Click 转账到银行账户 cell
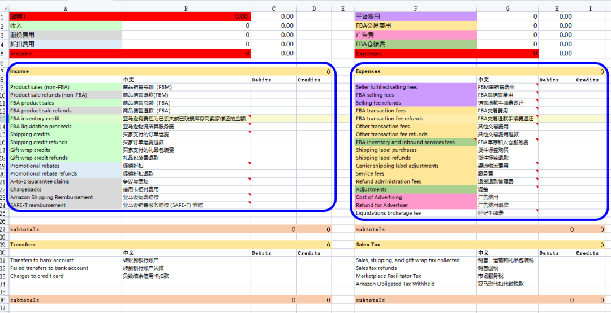This screenshot has width=611, height=313. (186, 260)
